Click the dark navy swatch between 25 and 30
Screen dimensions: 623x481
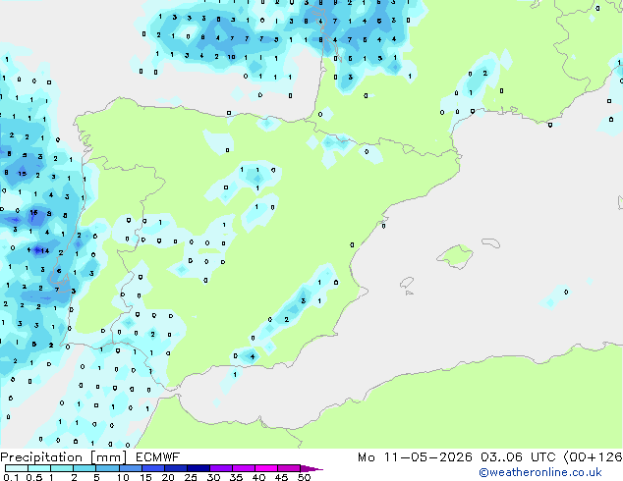[198, 468]
